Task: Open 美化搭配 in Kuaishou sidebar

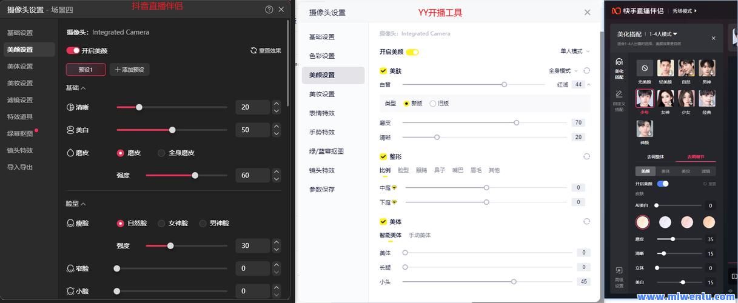Action: 619,69
